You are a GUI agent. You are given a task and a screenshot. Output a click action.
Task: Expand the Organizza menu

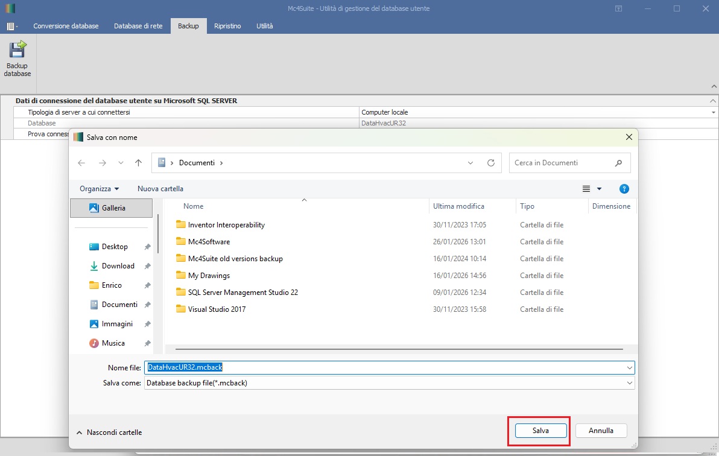[99, 189]
